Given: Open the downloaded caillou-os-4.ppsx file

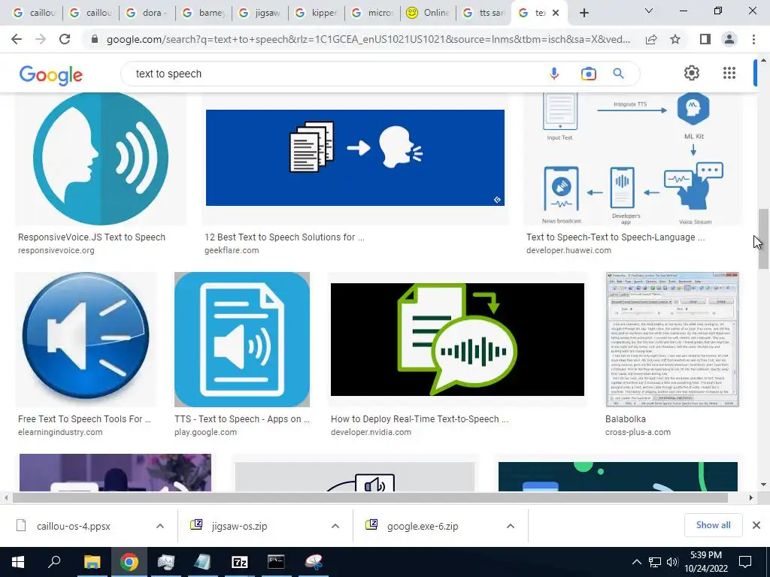Looking at the screenshot, I should tap(73, 526).
